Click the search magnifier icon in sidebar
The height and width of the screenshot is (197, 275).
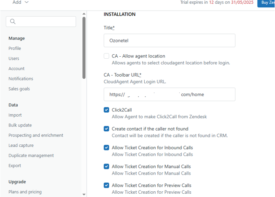pos(13,22)
